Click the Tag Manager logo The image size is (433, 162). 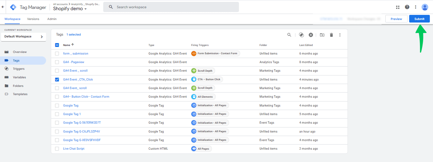[x=13, y=7]
